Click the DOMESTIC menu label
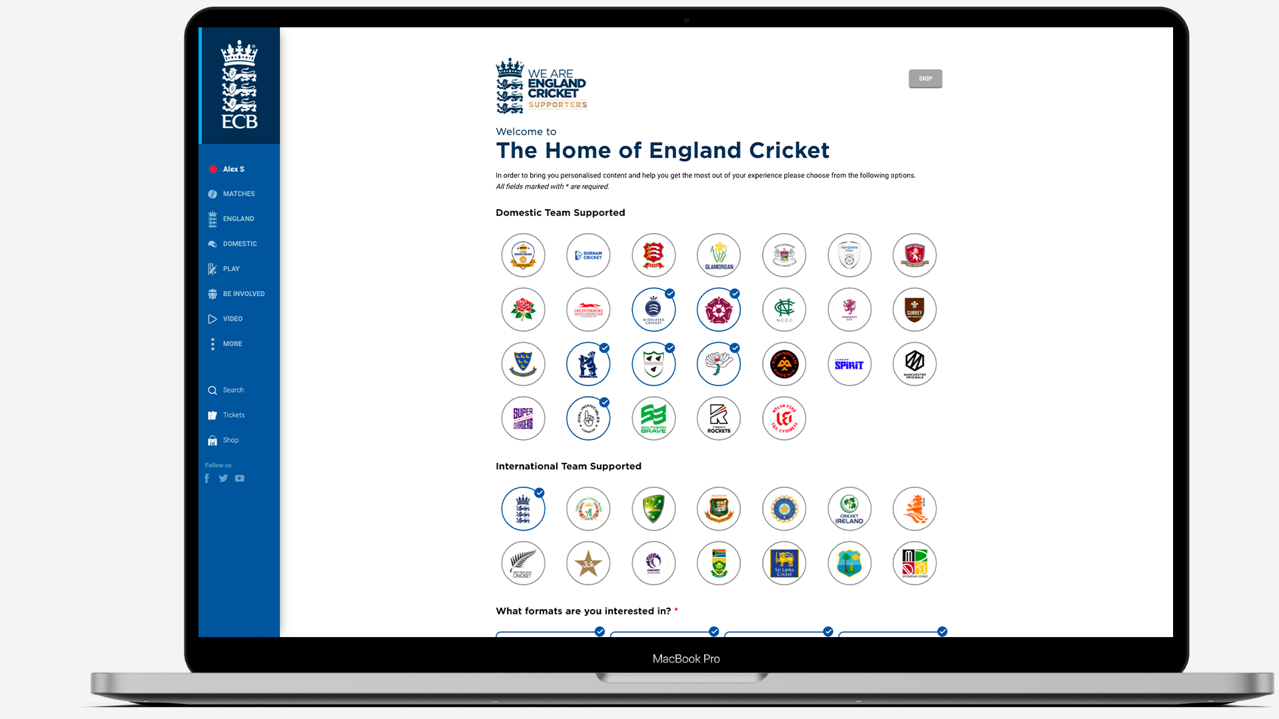The height and width of the screenshot is (719, 1279). click(x=240, y=243)
